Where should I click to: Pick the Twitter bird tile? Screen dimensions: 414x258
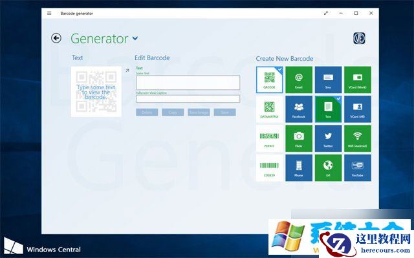(328, 138)
